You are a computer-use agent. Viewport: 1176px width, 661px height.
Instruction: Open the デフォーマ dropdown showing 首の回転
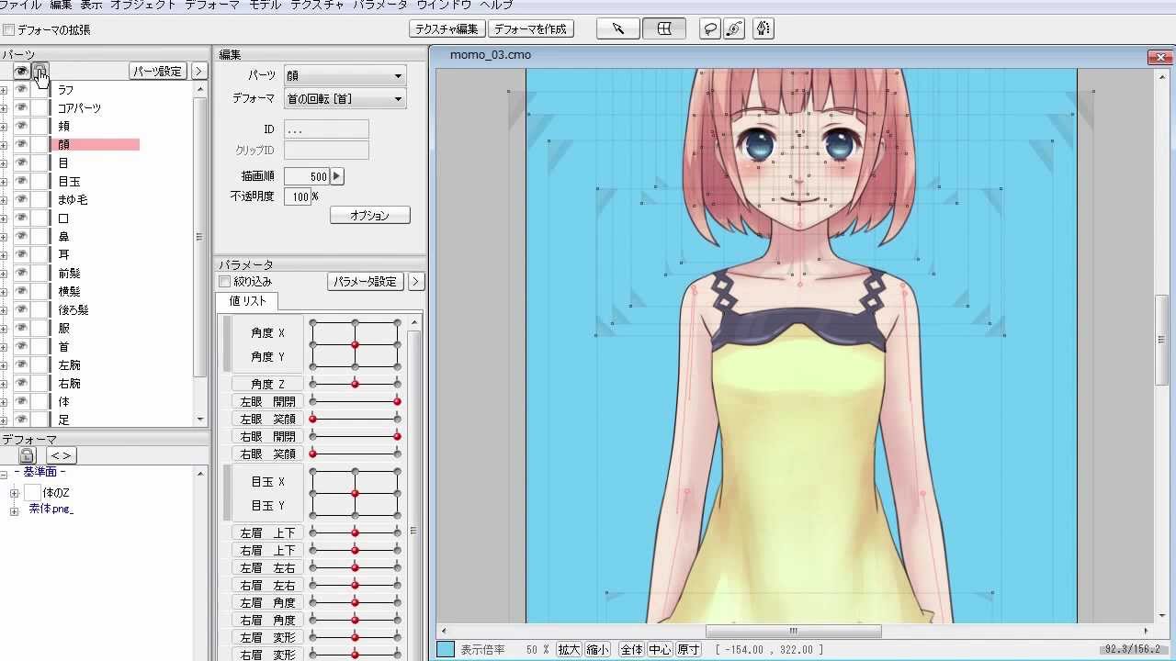pos(345,98)
